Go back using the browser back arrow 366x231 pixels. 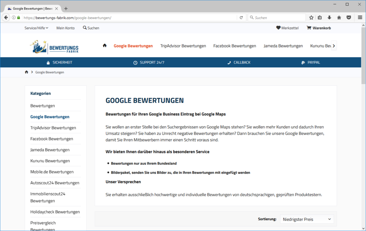click(6, 17)
